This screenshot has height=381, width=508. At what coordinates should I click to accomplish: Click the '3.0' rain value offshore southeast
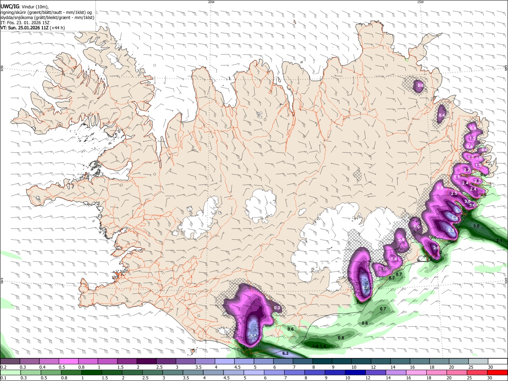pyautogui.click(x=477, y=226)
